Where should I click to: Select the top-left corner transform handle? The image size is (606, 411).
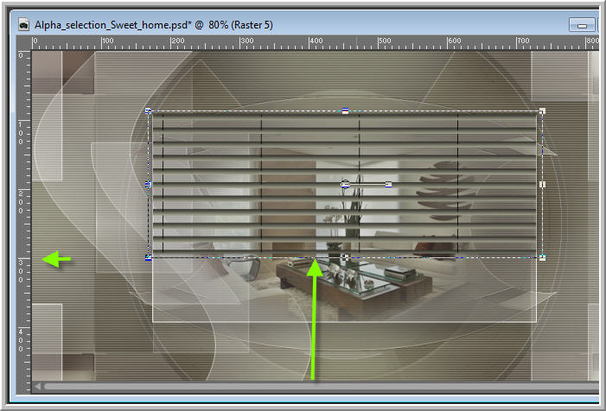[148, 111]
